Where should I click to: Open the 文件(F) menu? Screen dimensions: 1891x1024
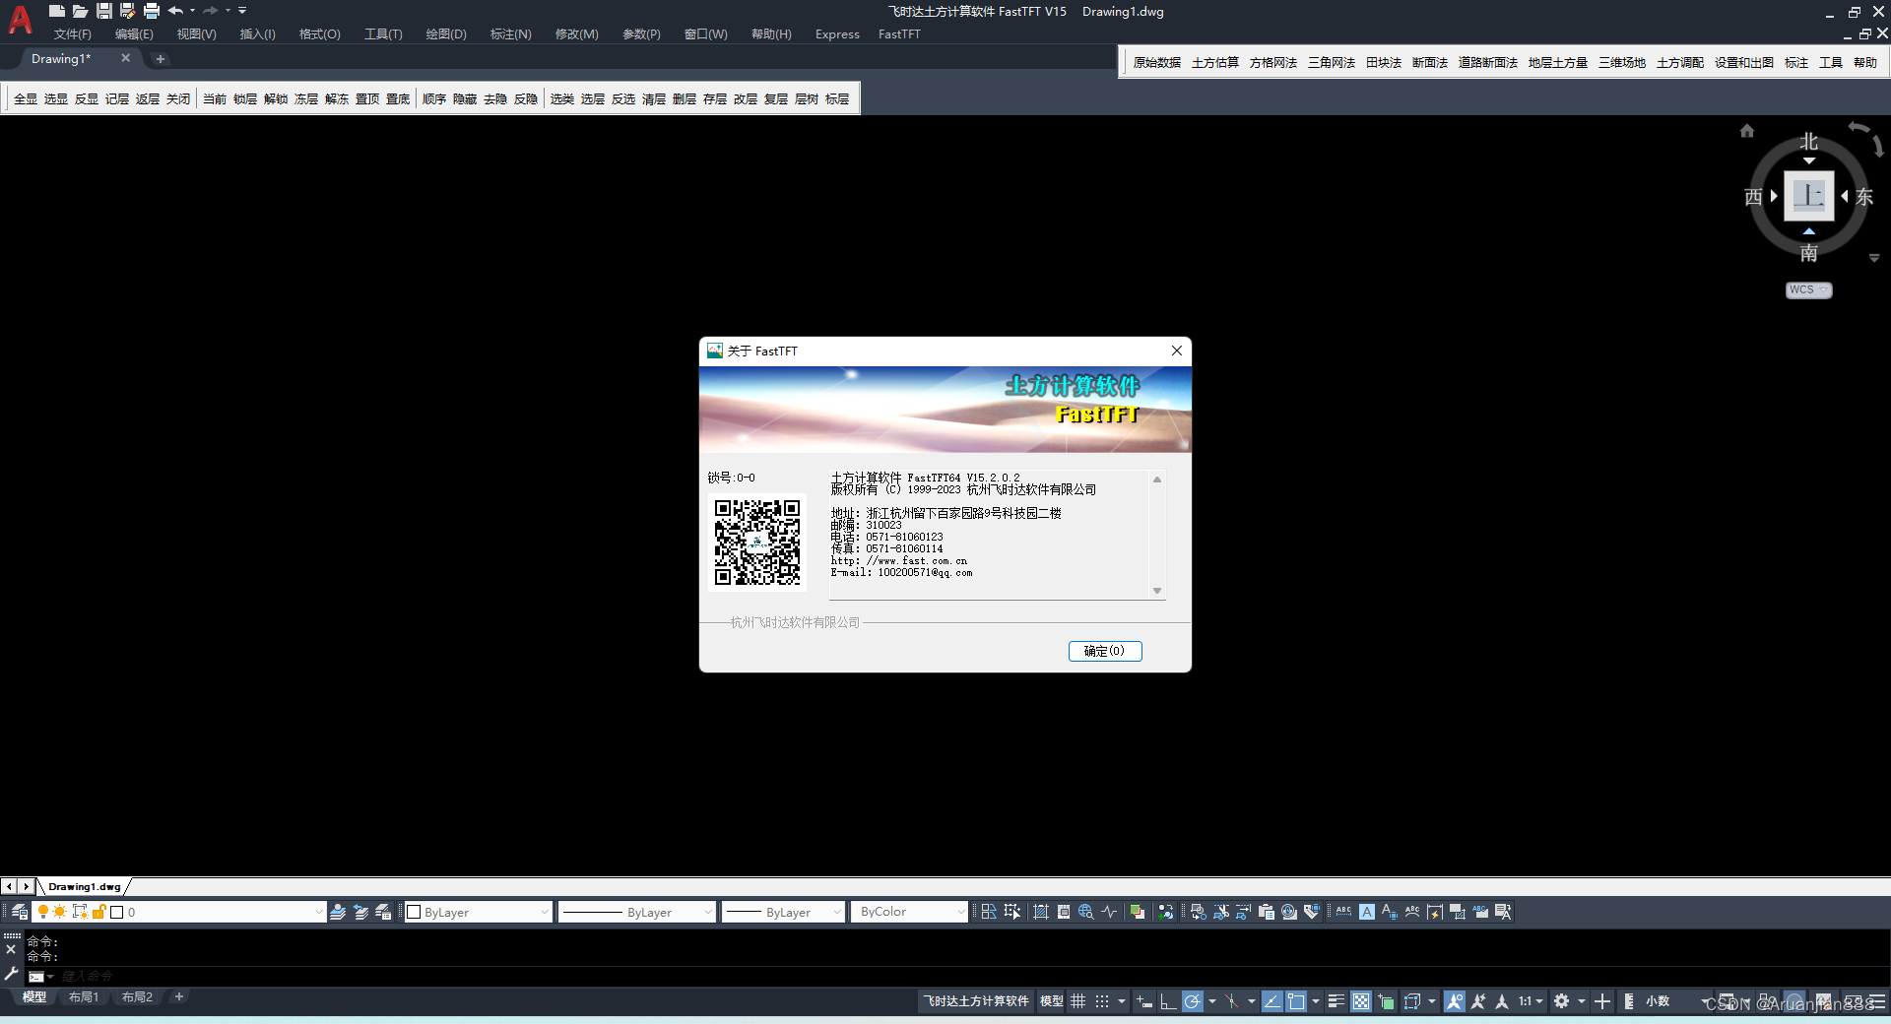72,34
